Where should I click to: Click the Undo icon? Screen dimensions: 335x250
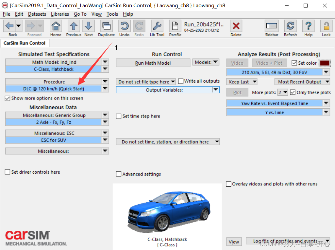point(124,26)
